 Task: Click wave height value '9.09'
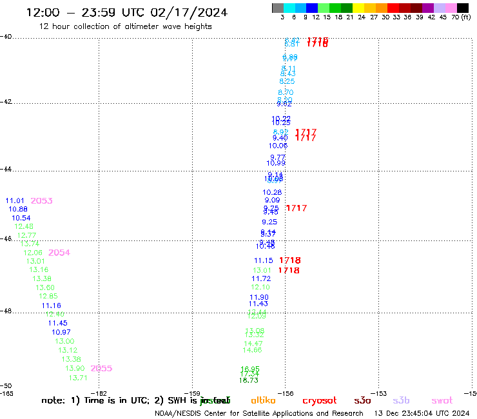(x=272, y=200)
